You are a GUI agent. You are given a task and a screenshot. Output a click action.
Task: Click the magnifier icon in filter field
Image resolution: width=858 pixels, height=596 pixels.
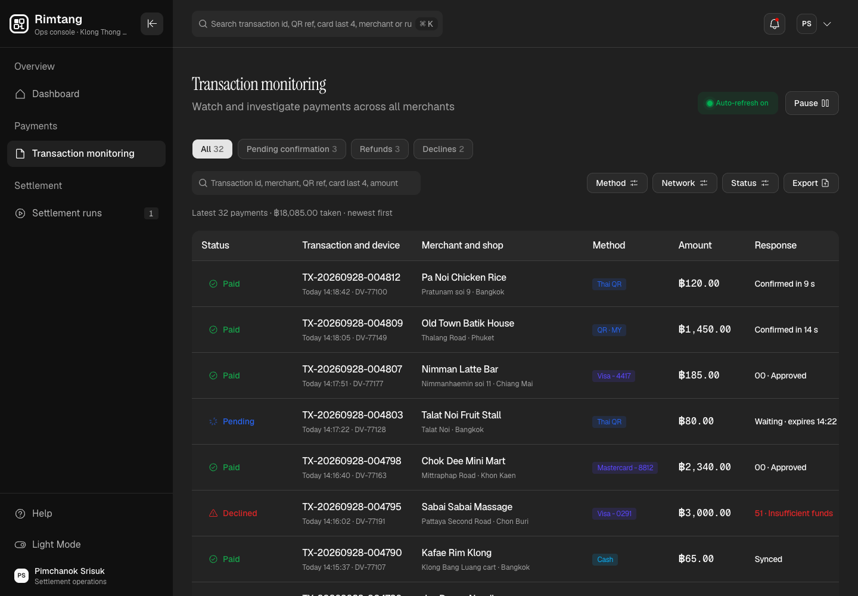coord(203,183)
